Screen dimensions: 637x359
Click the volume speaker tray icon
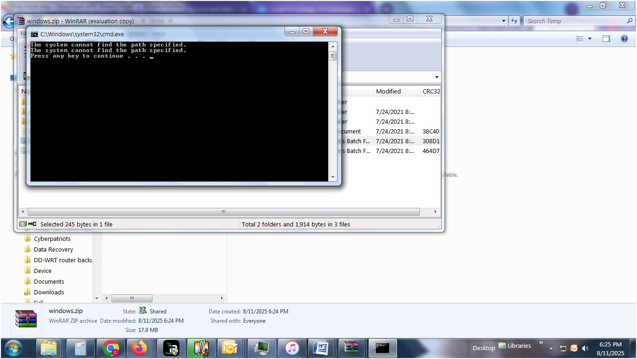[585, 348]
